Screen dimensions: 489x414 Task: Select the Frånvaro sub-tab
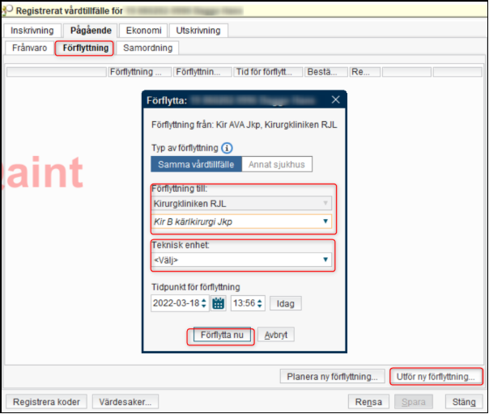(x=30, y=48)
